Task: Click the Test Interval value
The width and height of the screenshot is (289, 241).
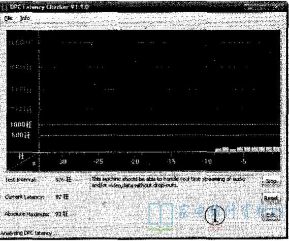Action: (x=63, y=180)
